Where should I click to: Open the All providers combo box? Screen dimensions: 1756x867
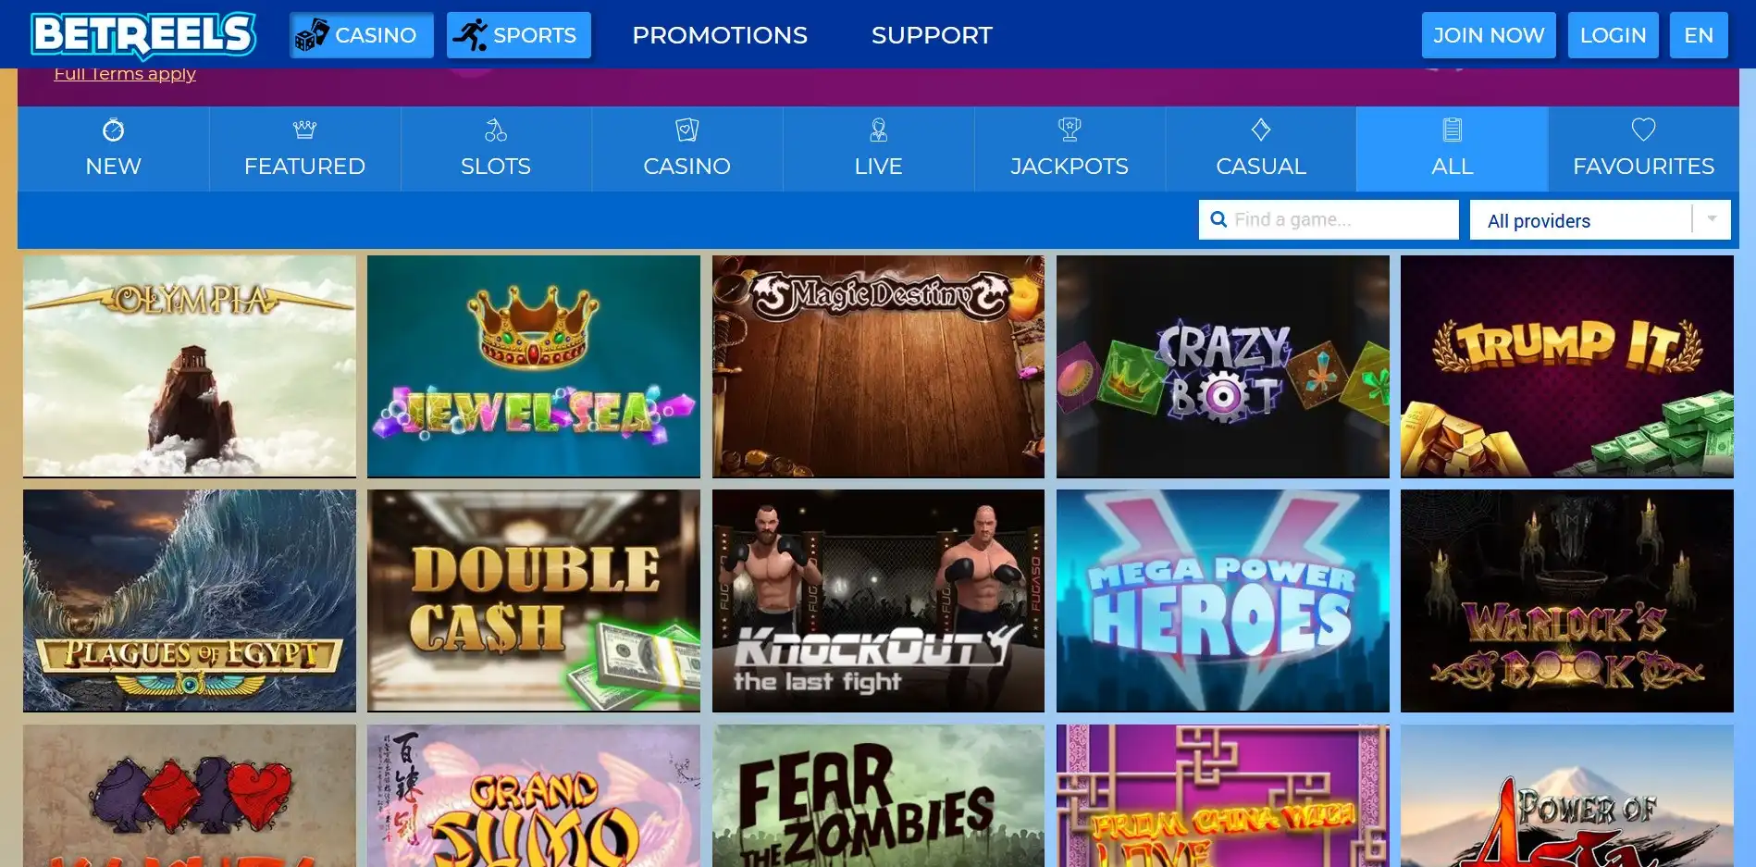click(x=1600, y=220)
